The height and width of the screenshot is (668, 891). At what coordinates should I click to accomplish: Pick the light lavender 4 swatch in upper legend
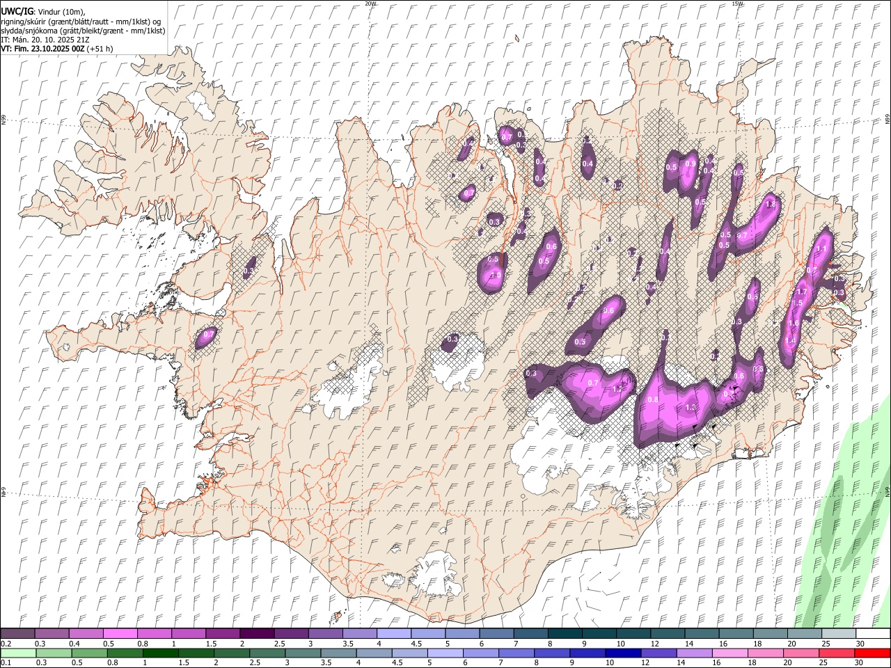click(x=393, y=634)
